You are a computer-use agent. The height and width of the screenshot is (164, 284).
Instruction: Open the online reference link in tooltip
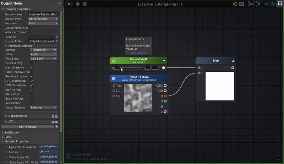[x=138, y=53]
